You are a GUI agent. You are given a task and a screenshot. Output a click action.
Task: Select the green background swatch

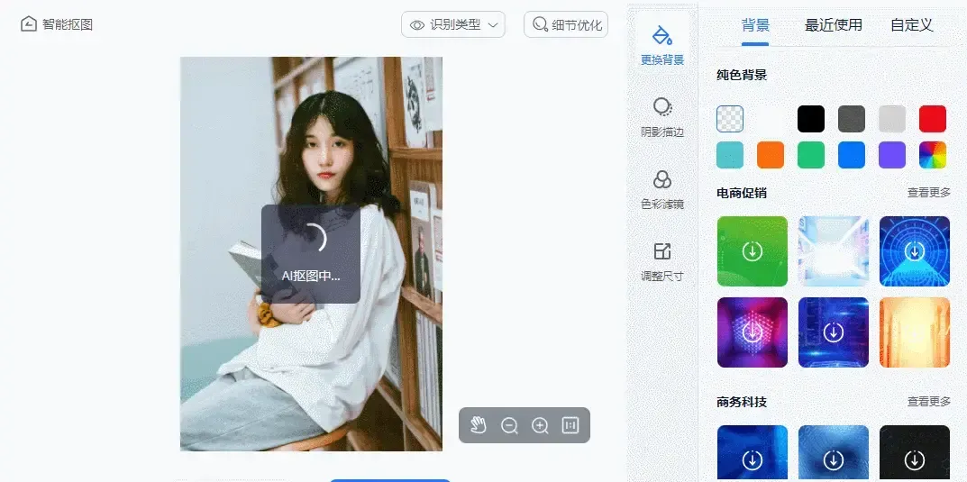coord(811,155)
